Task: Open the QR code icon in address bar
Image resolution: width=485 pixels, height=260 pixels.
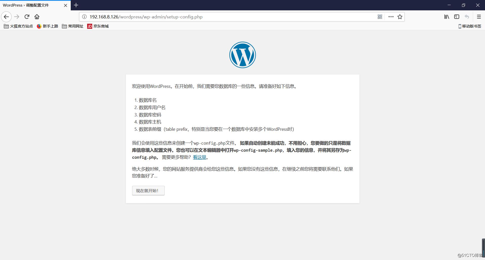Action: point(380,17)
